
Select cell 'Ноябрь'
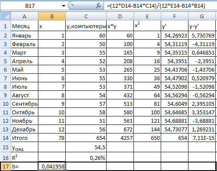pyautogui.click(x=24, y=121)
